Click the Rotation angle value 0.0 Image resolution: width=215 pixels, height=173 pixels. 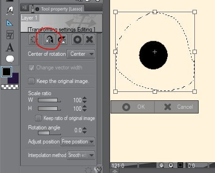point(78,130)
